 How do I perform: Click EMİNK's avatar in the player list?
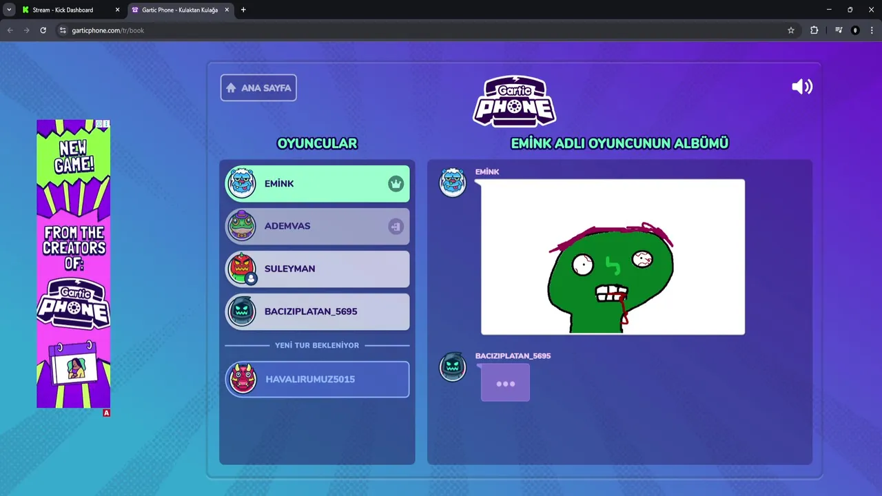pos(242,183)
